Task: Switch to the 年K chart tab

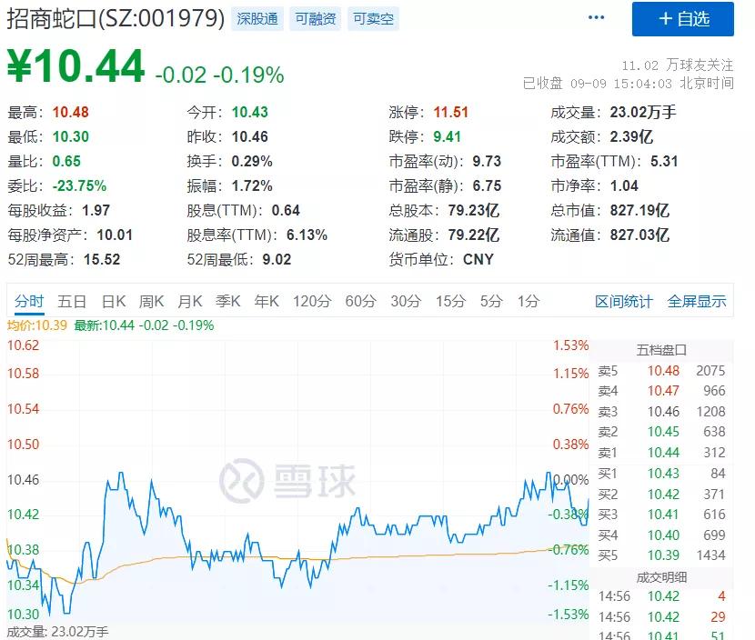Action: (x=267, y=301)
